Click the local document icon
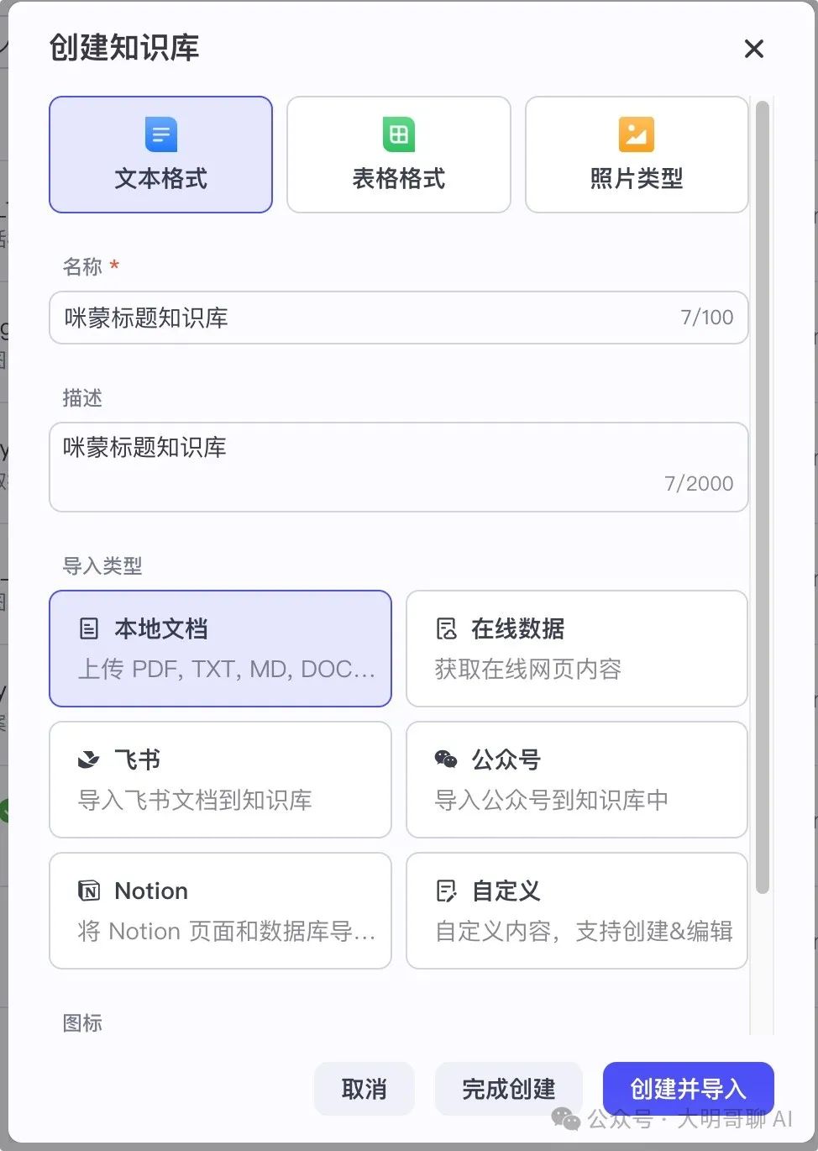This screenshot has width=818, height=1151. tap(88, 628)
